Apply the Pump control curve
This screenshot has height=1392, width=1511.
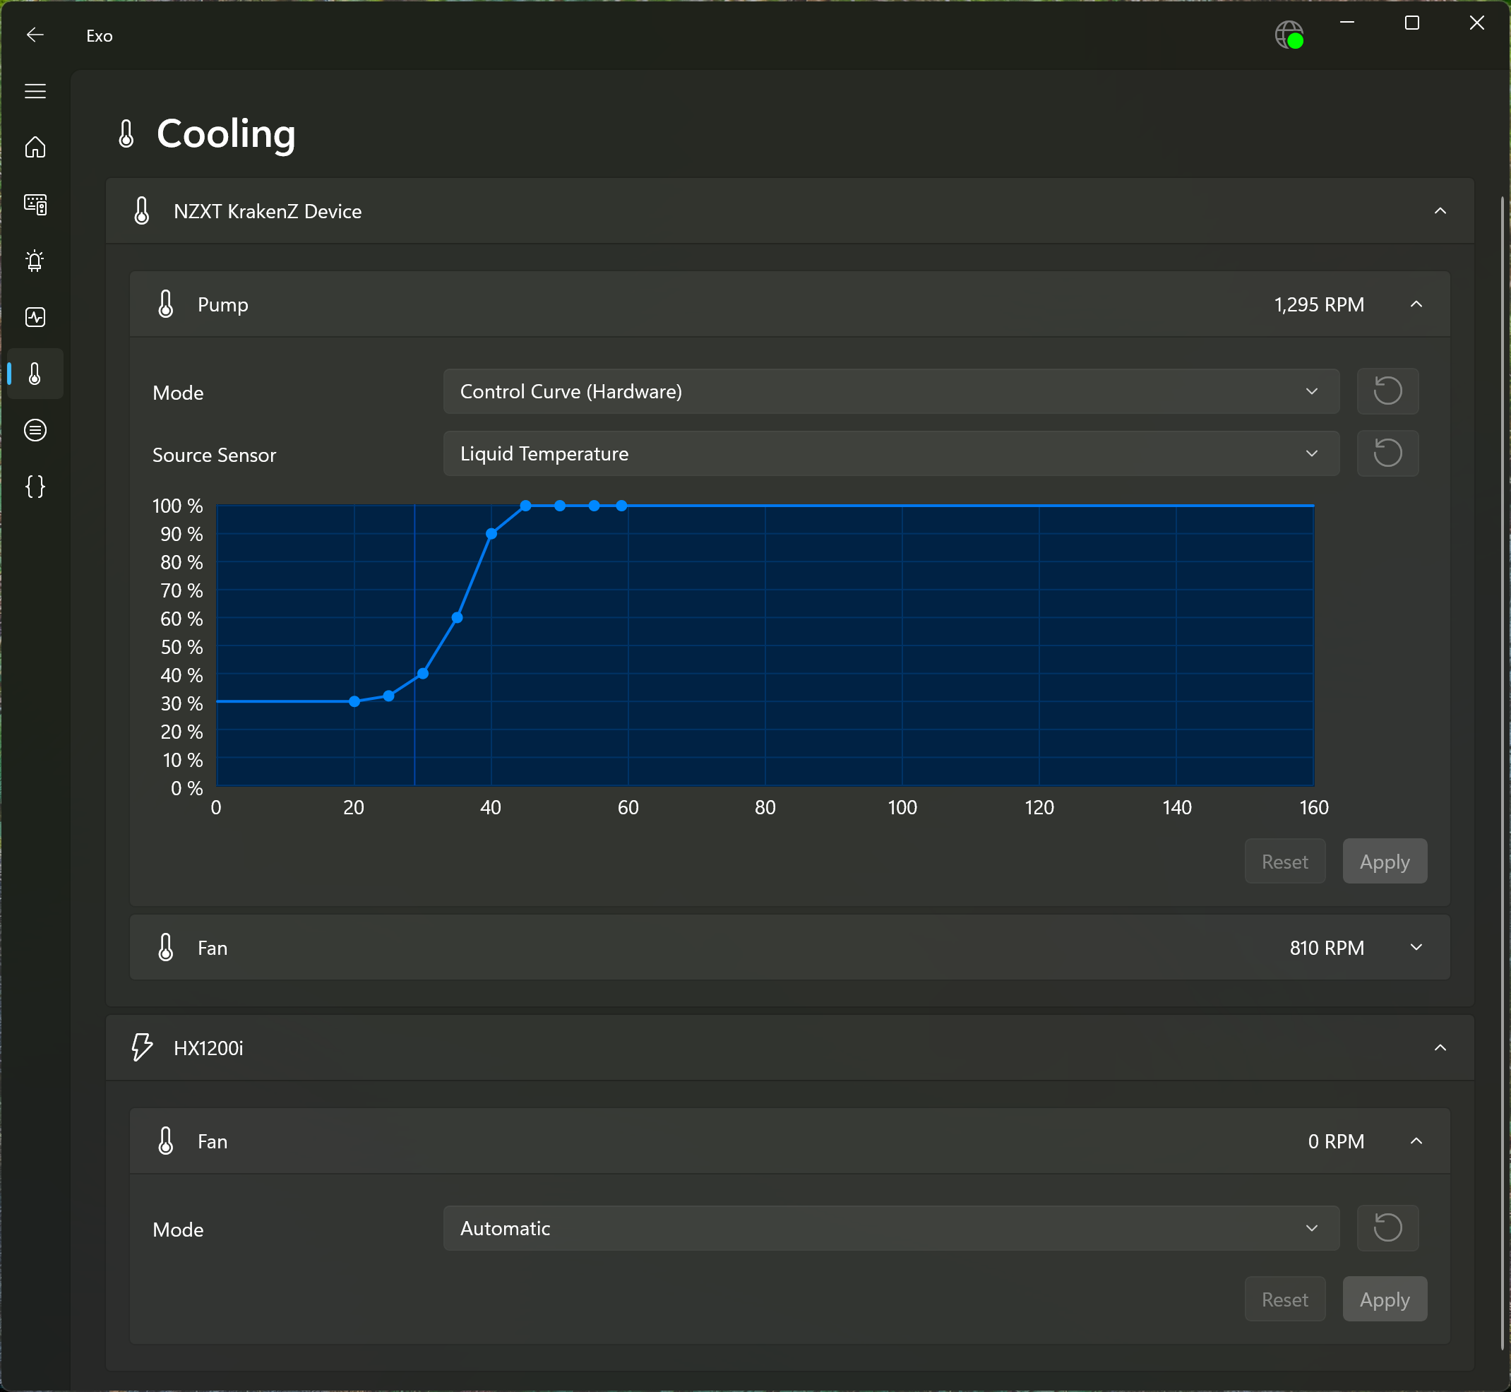1384,862
